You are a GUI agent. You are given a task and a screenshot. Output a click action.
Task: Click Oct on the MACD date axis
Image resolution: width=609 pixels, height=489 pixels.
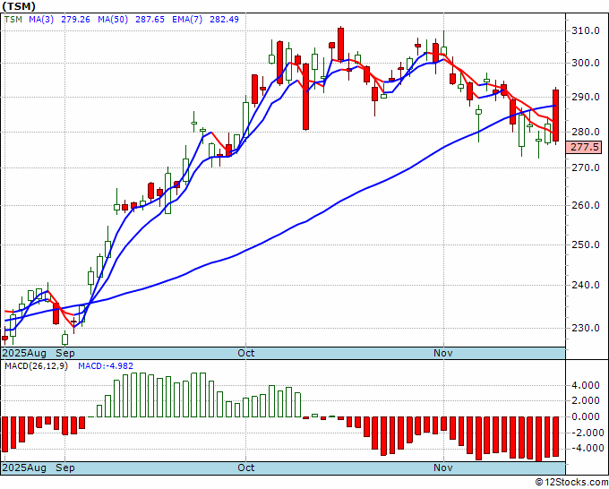click(x=246, y=468)
